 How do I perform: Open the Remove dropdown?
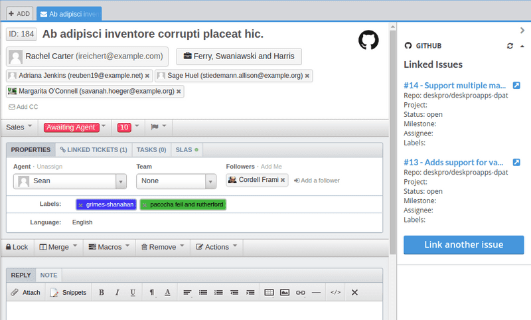(x=163, y=247)
